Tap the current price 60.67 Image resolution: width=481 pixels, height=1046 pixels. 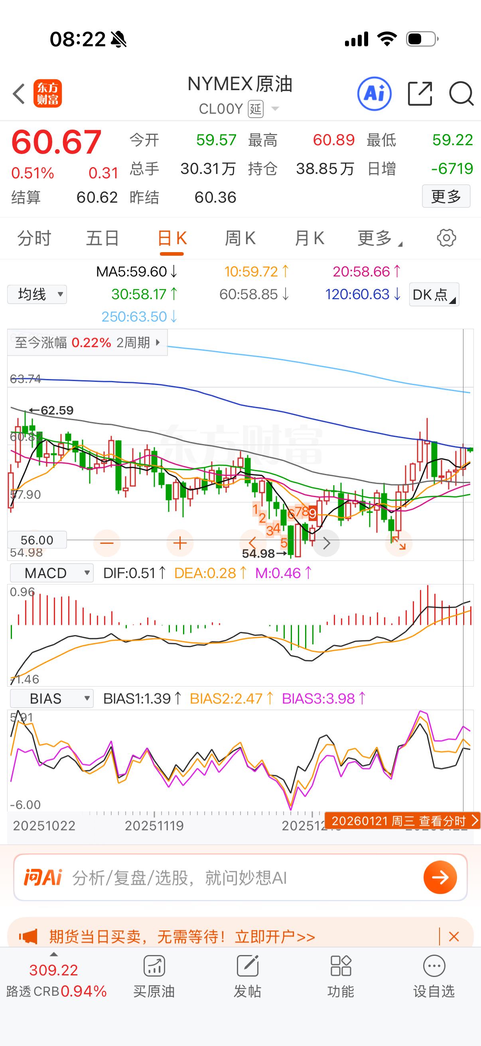[x=56, y=142]
